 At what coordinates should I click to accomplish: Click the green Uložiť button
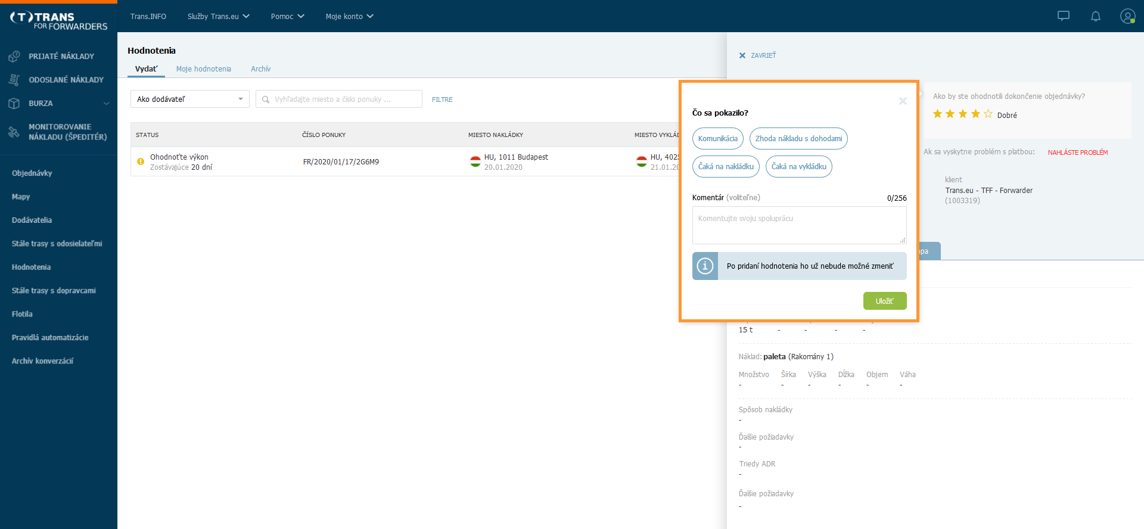point(885,301)
